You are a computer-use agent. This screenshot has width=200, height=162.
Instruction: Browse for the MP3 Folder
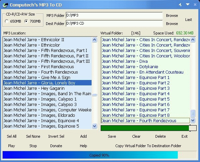click(x=172, y=16)
